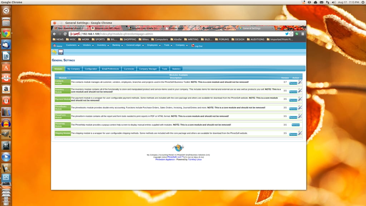This screenshot has height=206, width=366.
Task: Open Audacity headphones icon in launcher
Action: pos(6,123)
